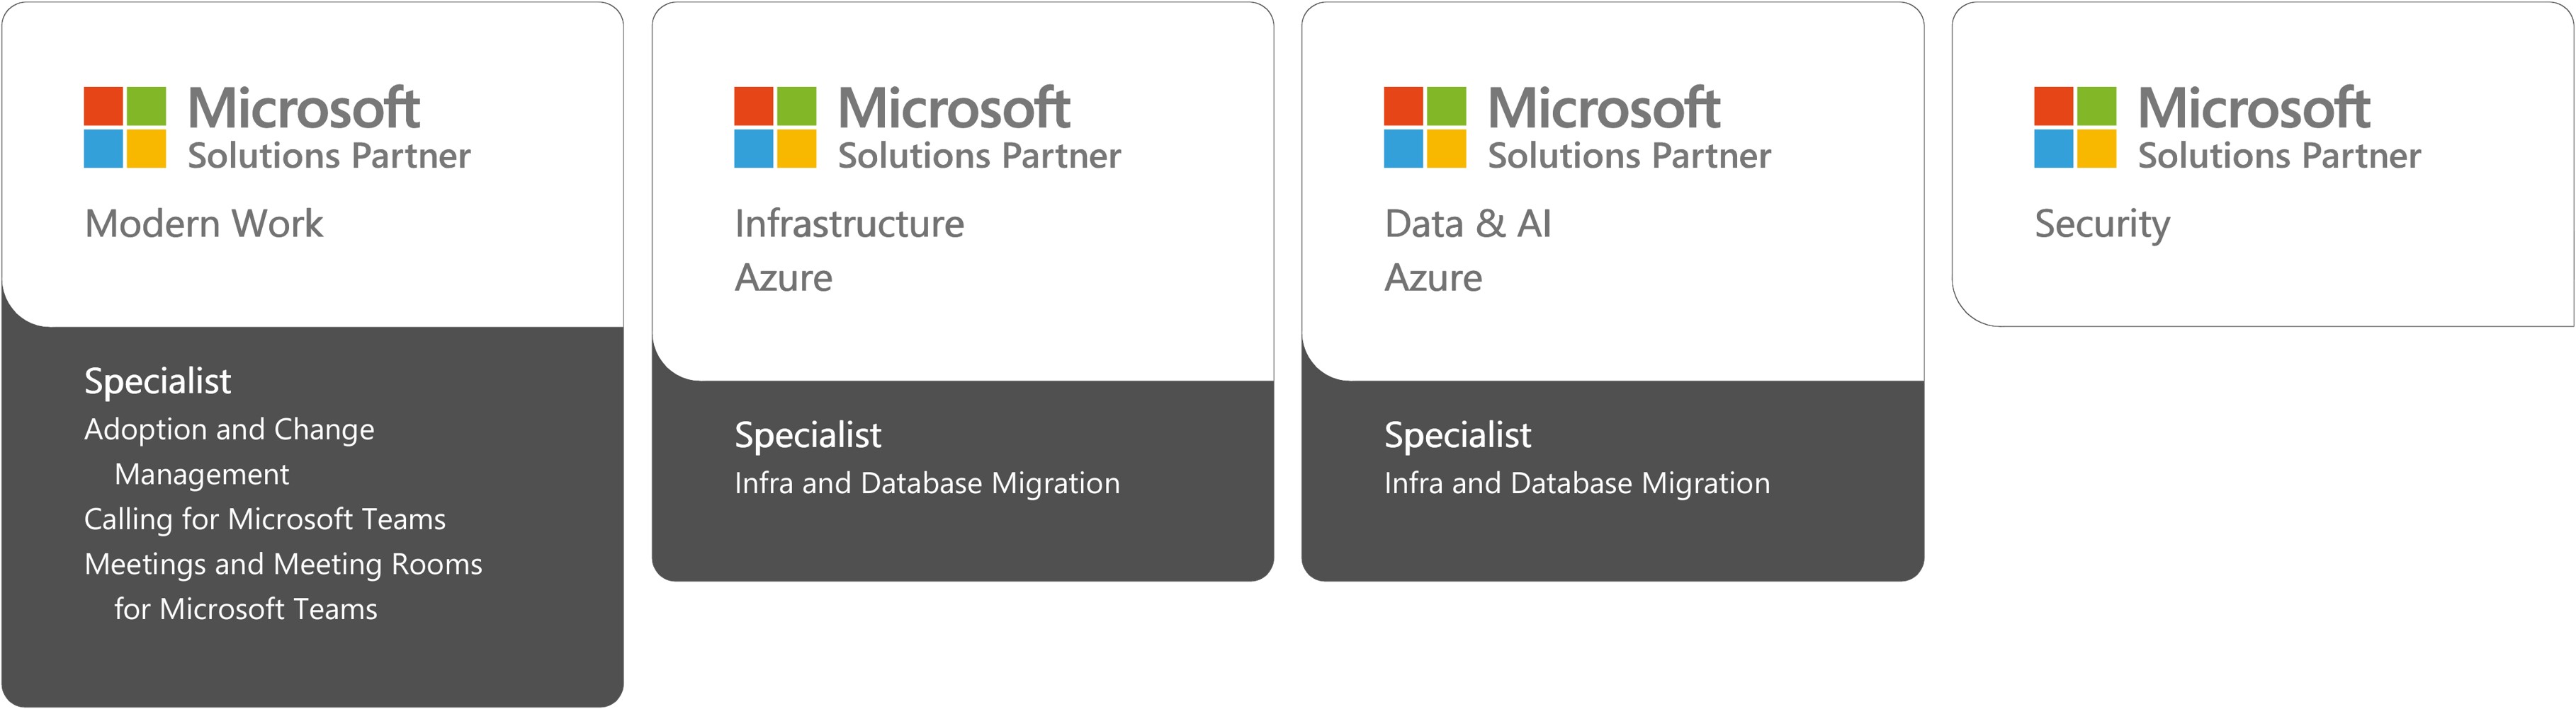Click Meetings and Meeting Rooms specialization
Screen dimensions: 2576x709
(283, 586)
